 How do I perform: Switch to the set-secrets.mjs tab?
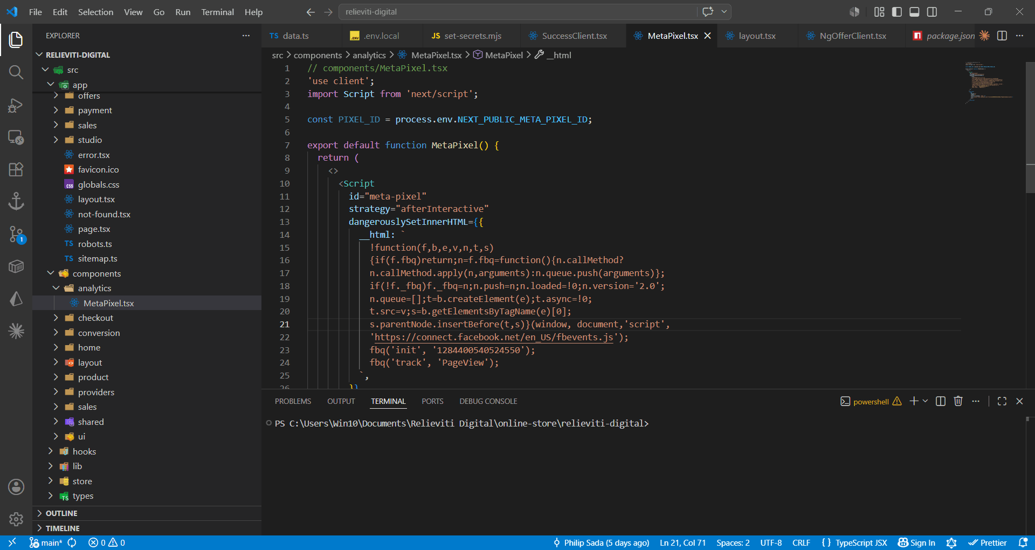tap(473, 36)
